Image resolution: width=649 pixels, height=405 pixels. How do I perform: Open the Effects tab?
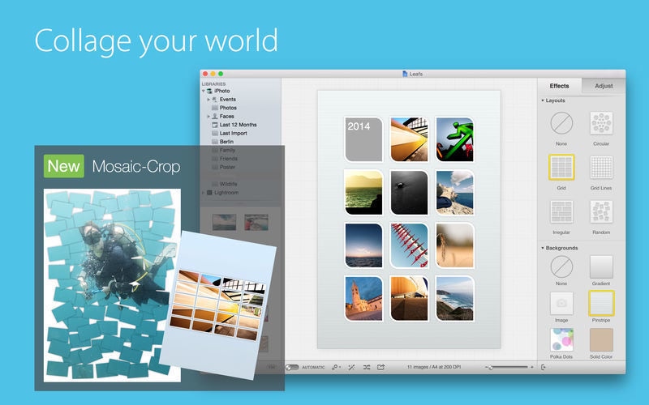pos(559,86)
